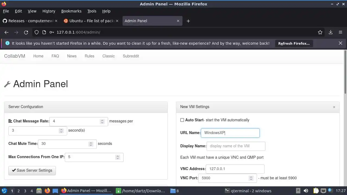Click the network status tray icon
The height and width of the screenshot is (195, 347).
[x=323, y=191]
